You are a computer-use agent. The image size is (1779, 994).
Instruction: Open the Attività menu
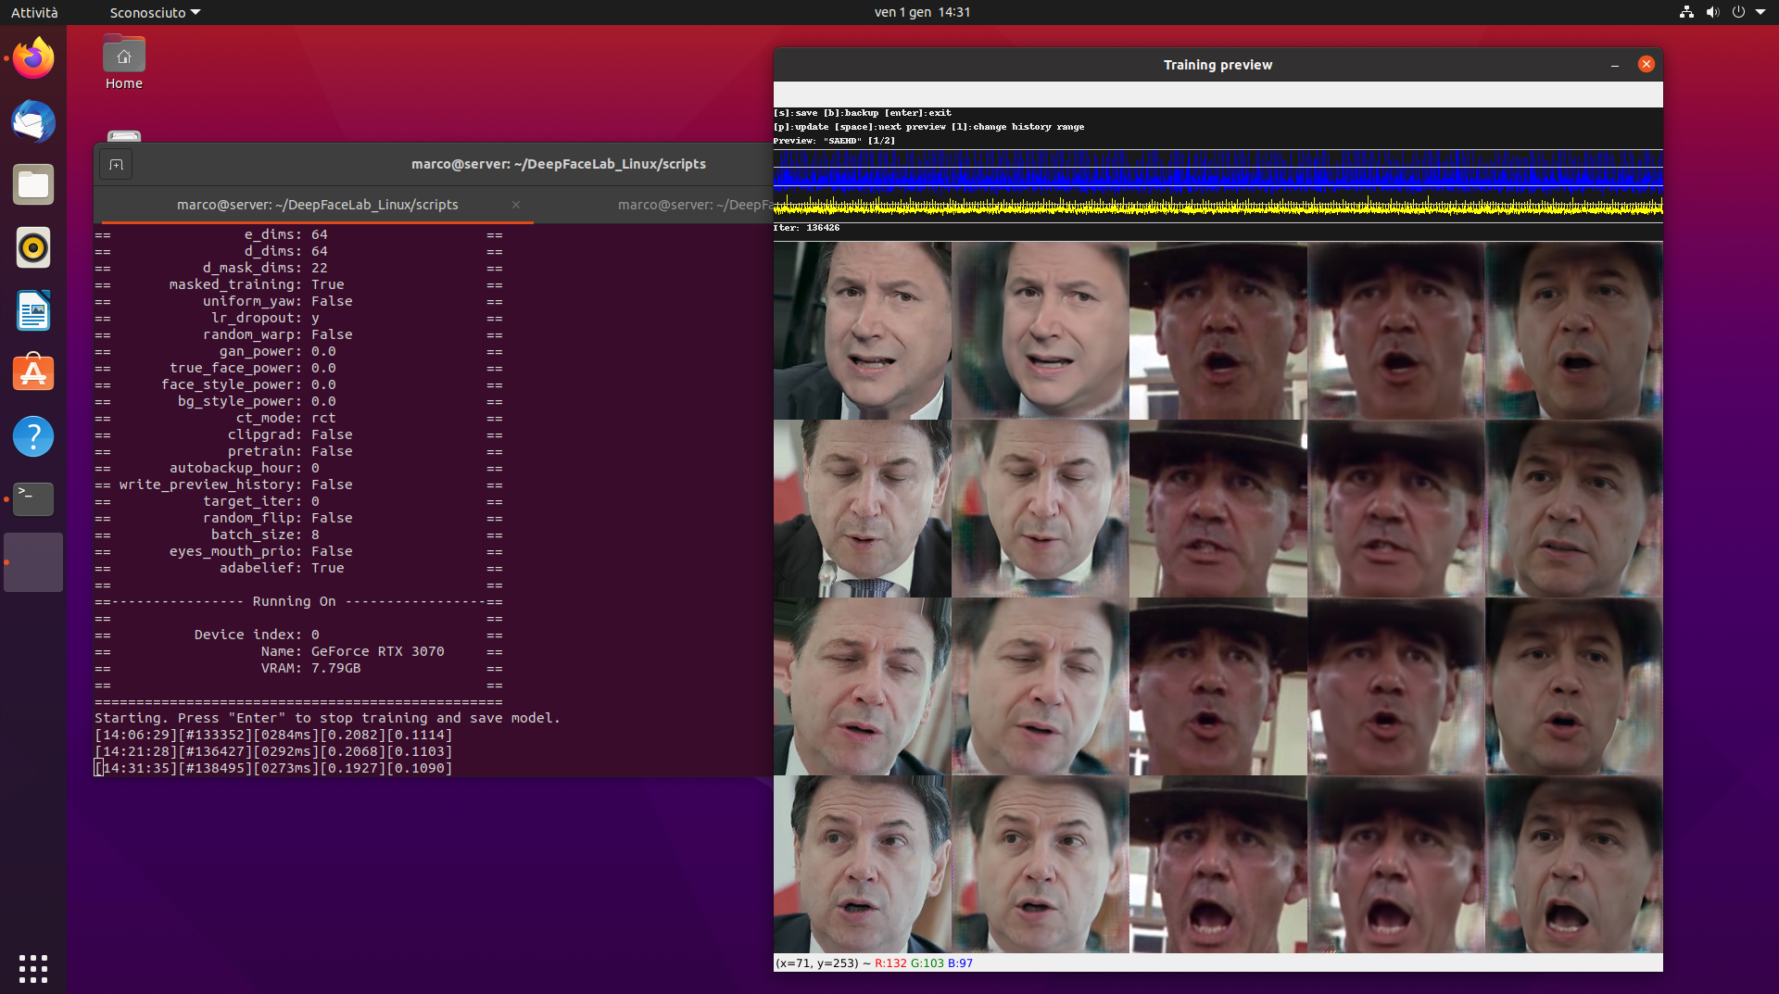34,12
